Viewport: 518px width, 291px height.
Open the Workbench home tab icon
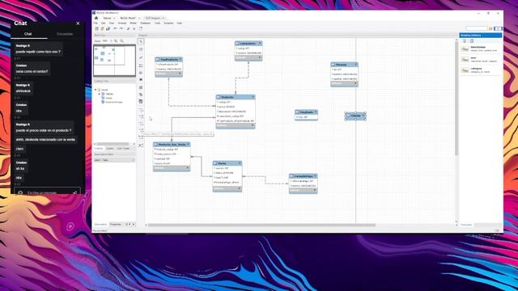click(x=96, y=18)
